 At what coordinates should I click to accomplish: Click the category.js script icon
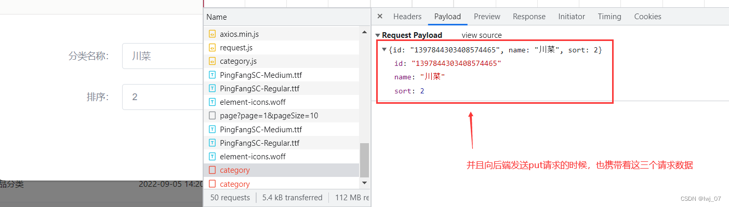tap(212, 61)
